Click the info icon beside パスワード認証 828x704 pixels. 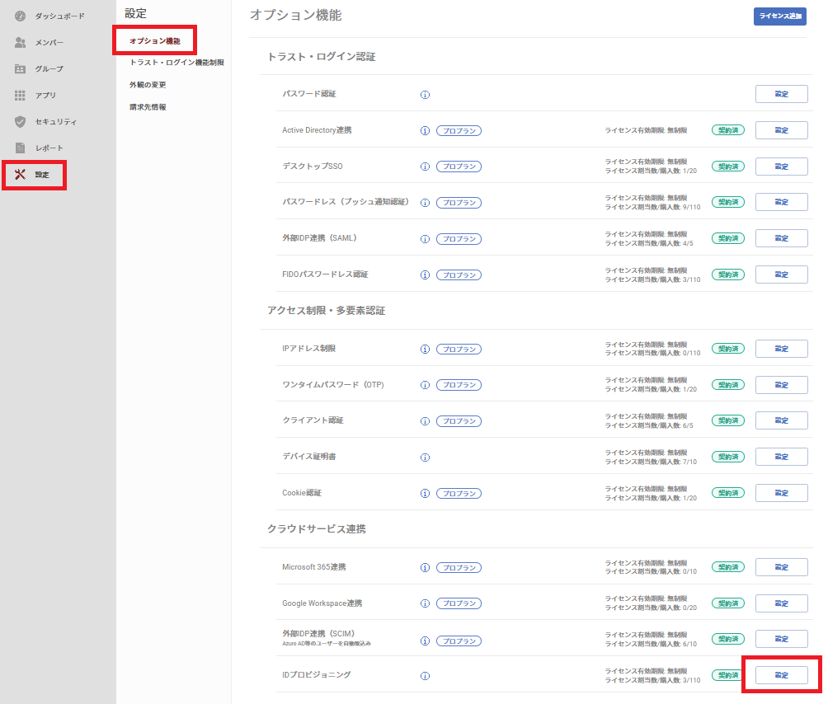click(x=426, y=94)
